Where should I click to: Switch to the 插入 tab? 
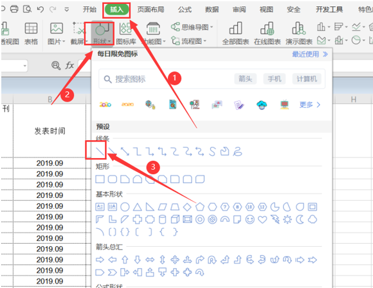(x=116, y=10)
